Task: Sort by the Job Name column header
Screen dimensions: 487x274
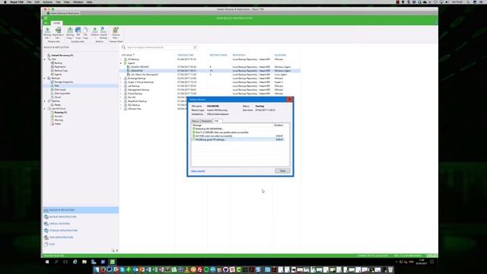Action: [x=128, y=56]
